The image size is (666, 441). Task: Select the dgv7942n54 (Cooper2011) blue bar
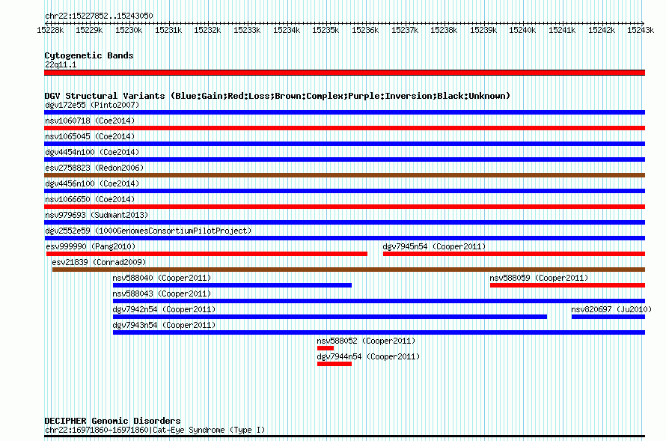[330, 317]
